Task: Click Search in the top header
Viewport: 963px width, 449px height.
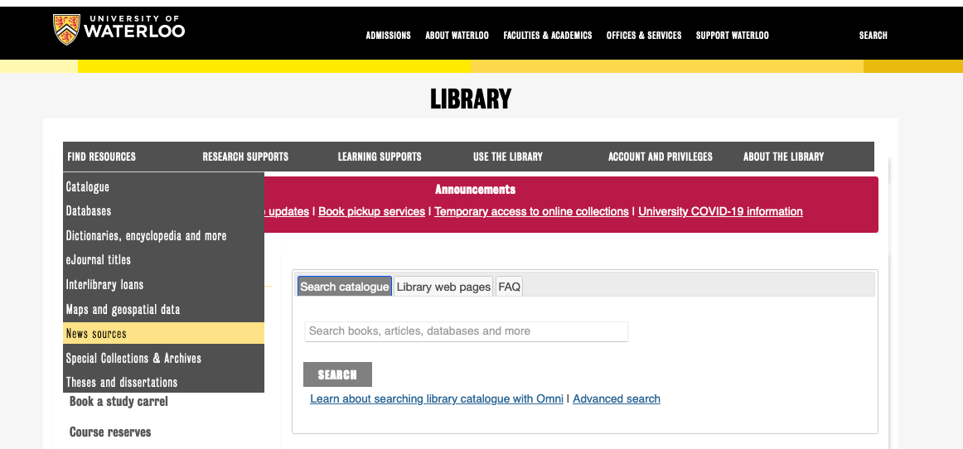Action: [873, 36]
